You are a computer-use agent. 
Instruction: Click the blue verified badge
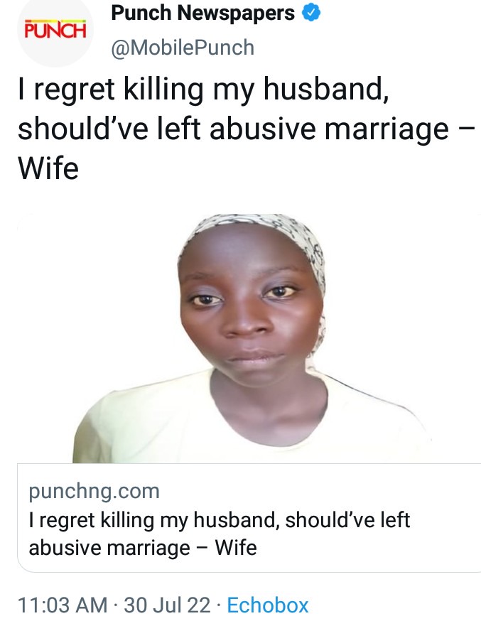click(x=311, y=13)
